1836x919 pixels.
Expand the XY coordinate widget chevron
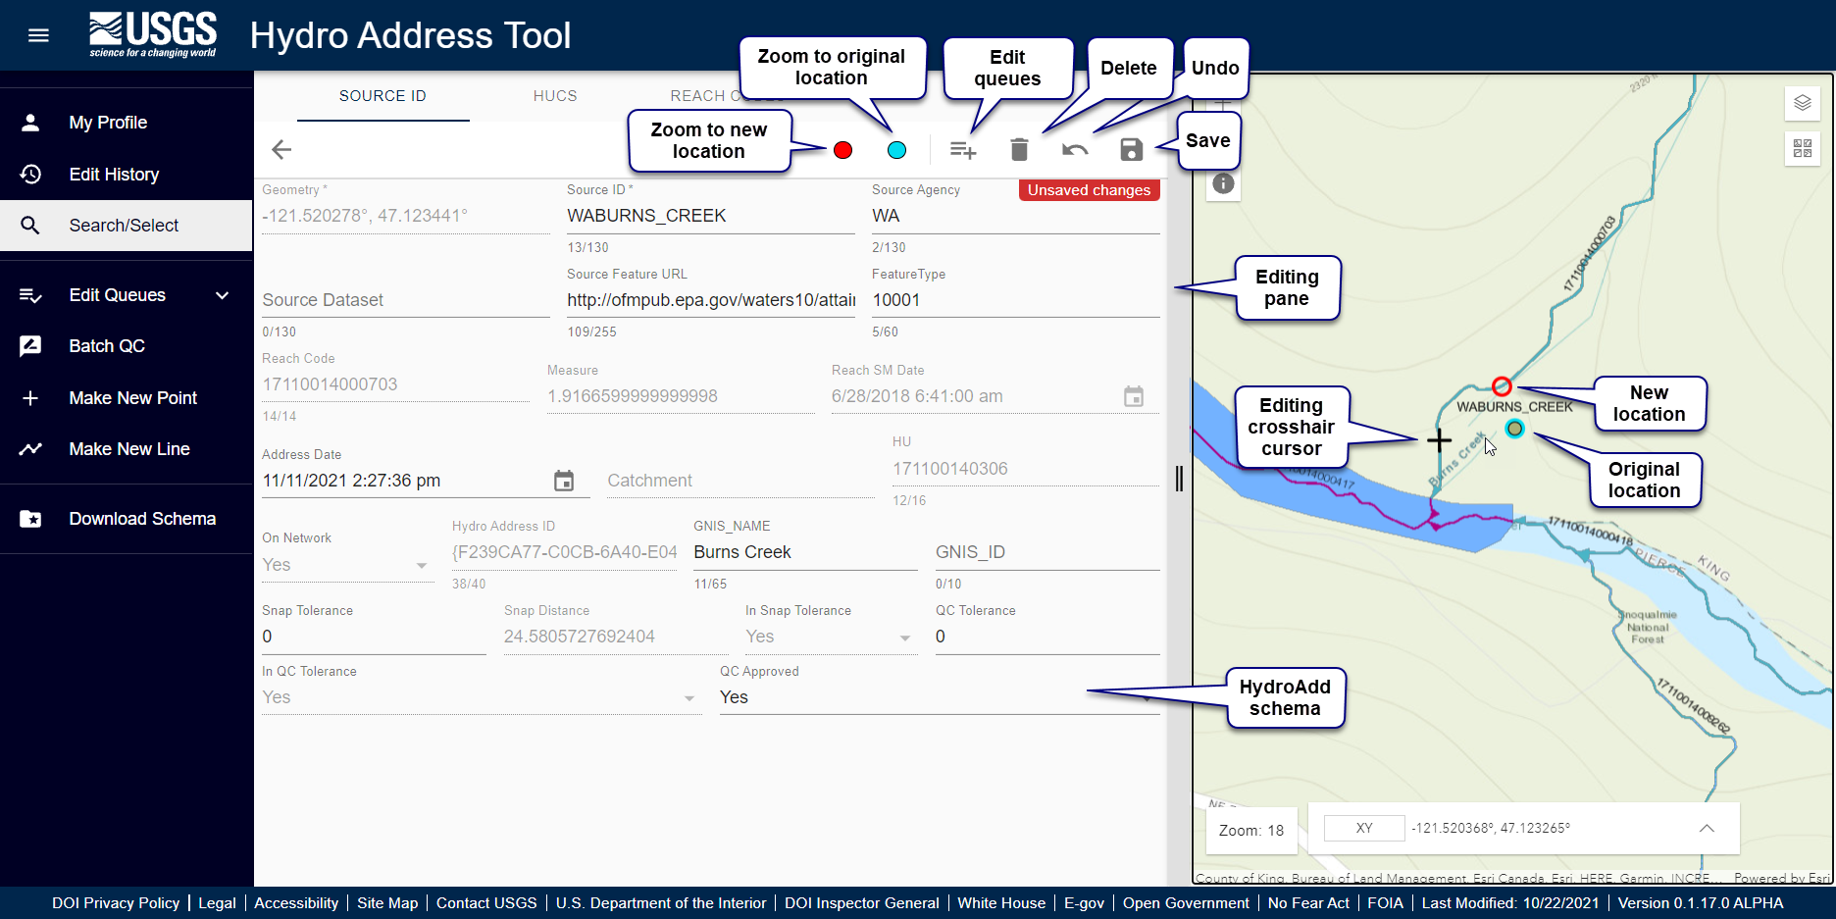(x=1707, y=829)
